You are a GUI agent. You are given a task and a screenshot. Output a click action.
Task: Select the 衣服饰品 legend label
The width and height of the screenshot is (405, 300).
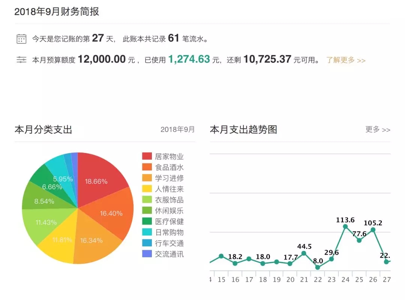169,200
